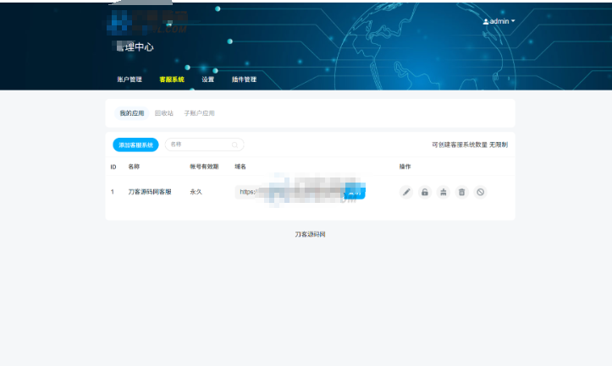Click the 刀客源码网 footer text
This screenshot has height=366, width=612.
click(x=310, y=234)
